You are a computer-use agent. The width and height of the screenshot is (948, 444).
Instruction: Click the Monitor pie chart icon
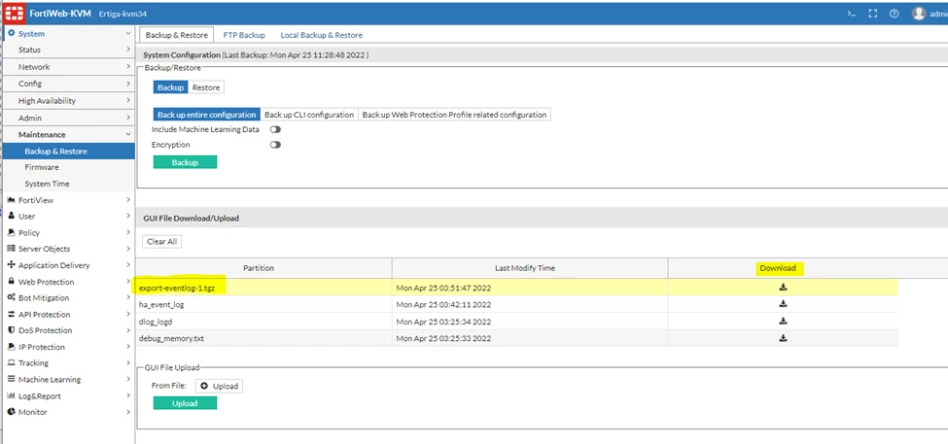click(x=12, y=411)
